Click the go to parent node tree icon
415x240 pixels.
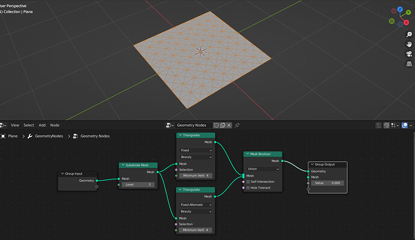coord(378,125)
